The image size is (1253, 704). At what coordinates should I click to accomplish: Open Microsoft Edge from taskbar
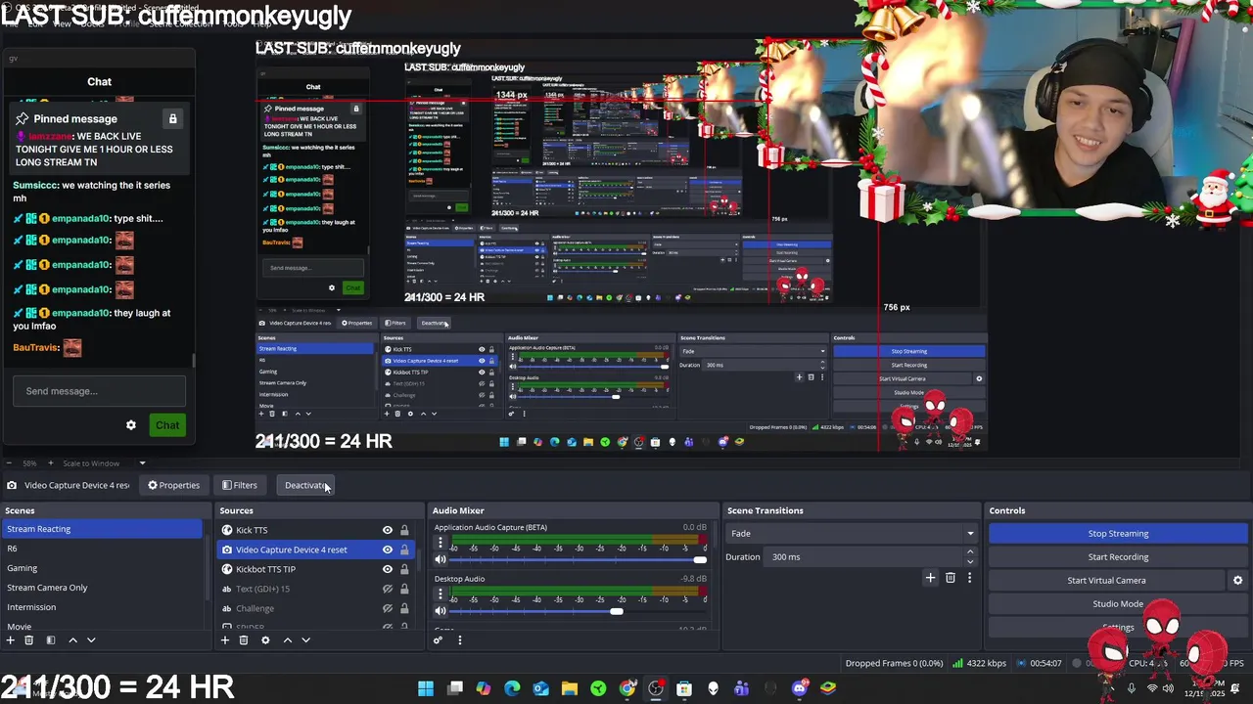512,688
